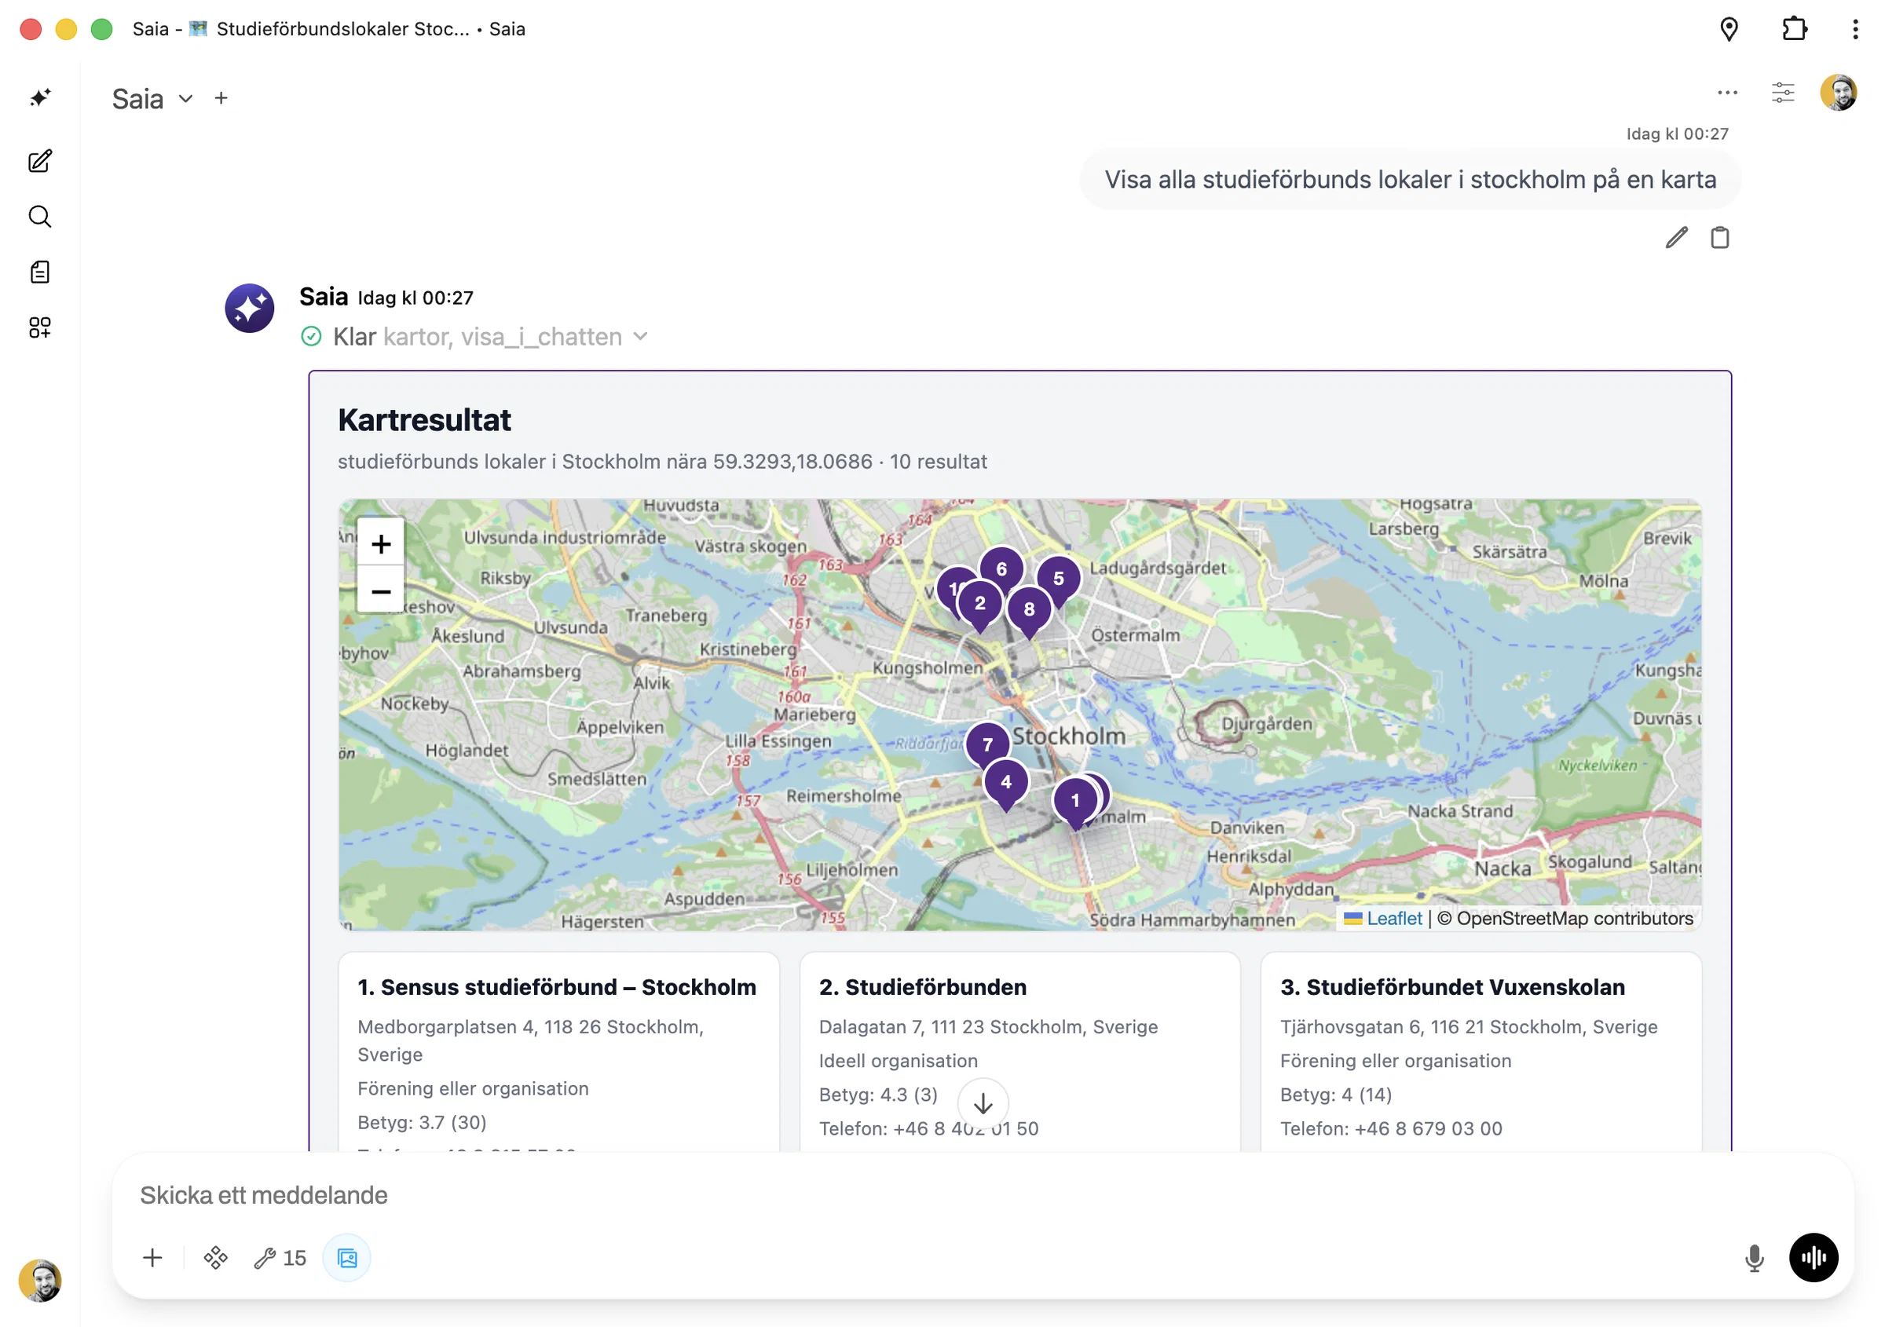
Task: Open the Studieförbunden result card title
Action: 923,987
